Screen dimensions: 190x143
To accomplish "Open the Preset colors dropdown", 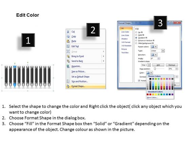I will coord(154,47).
